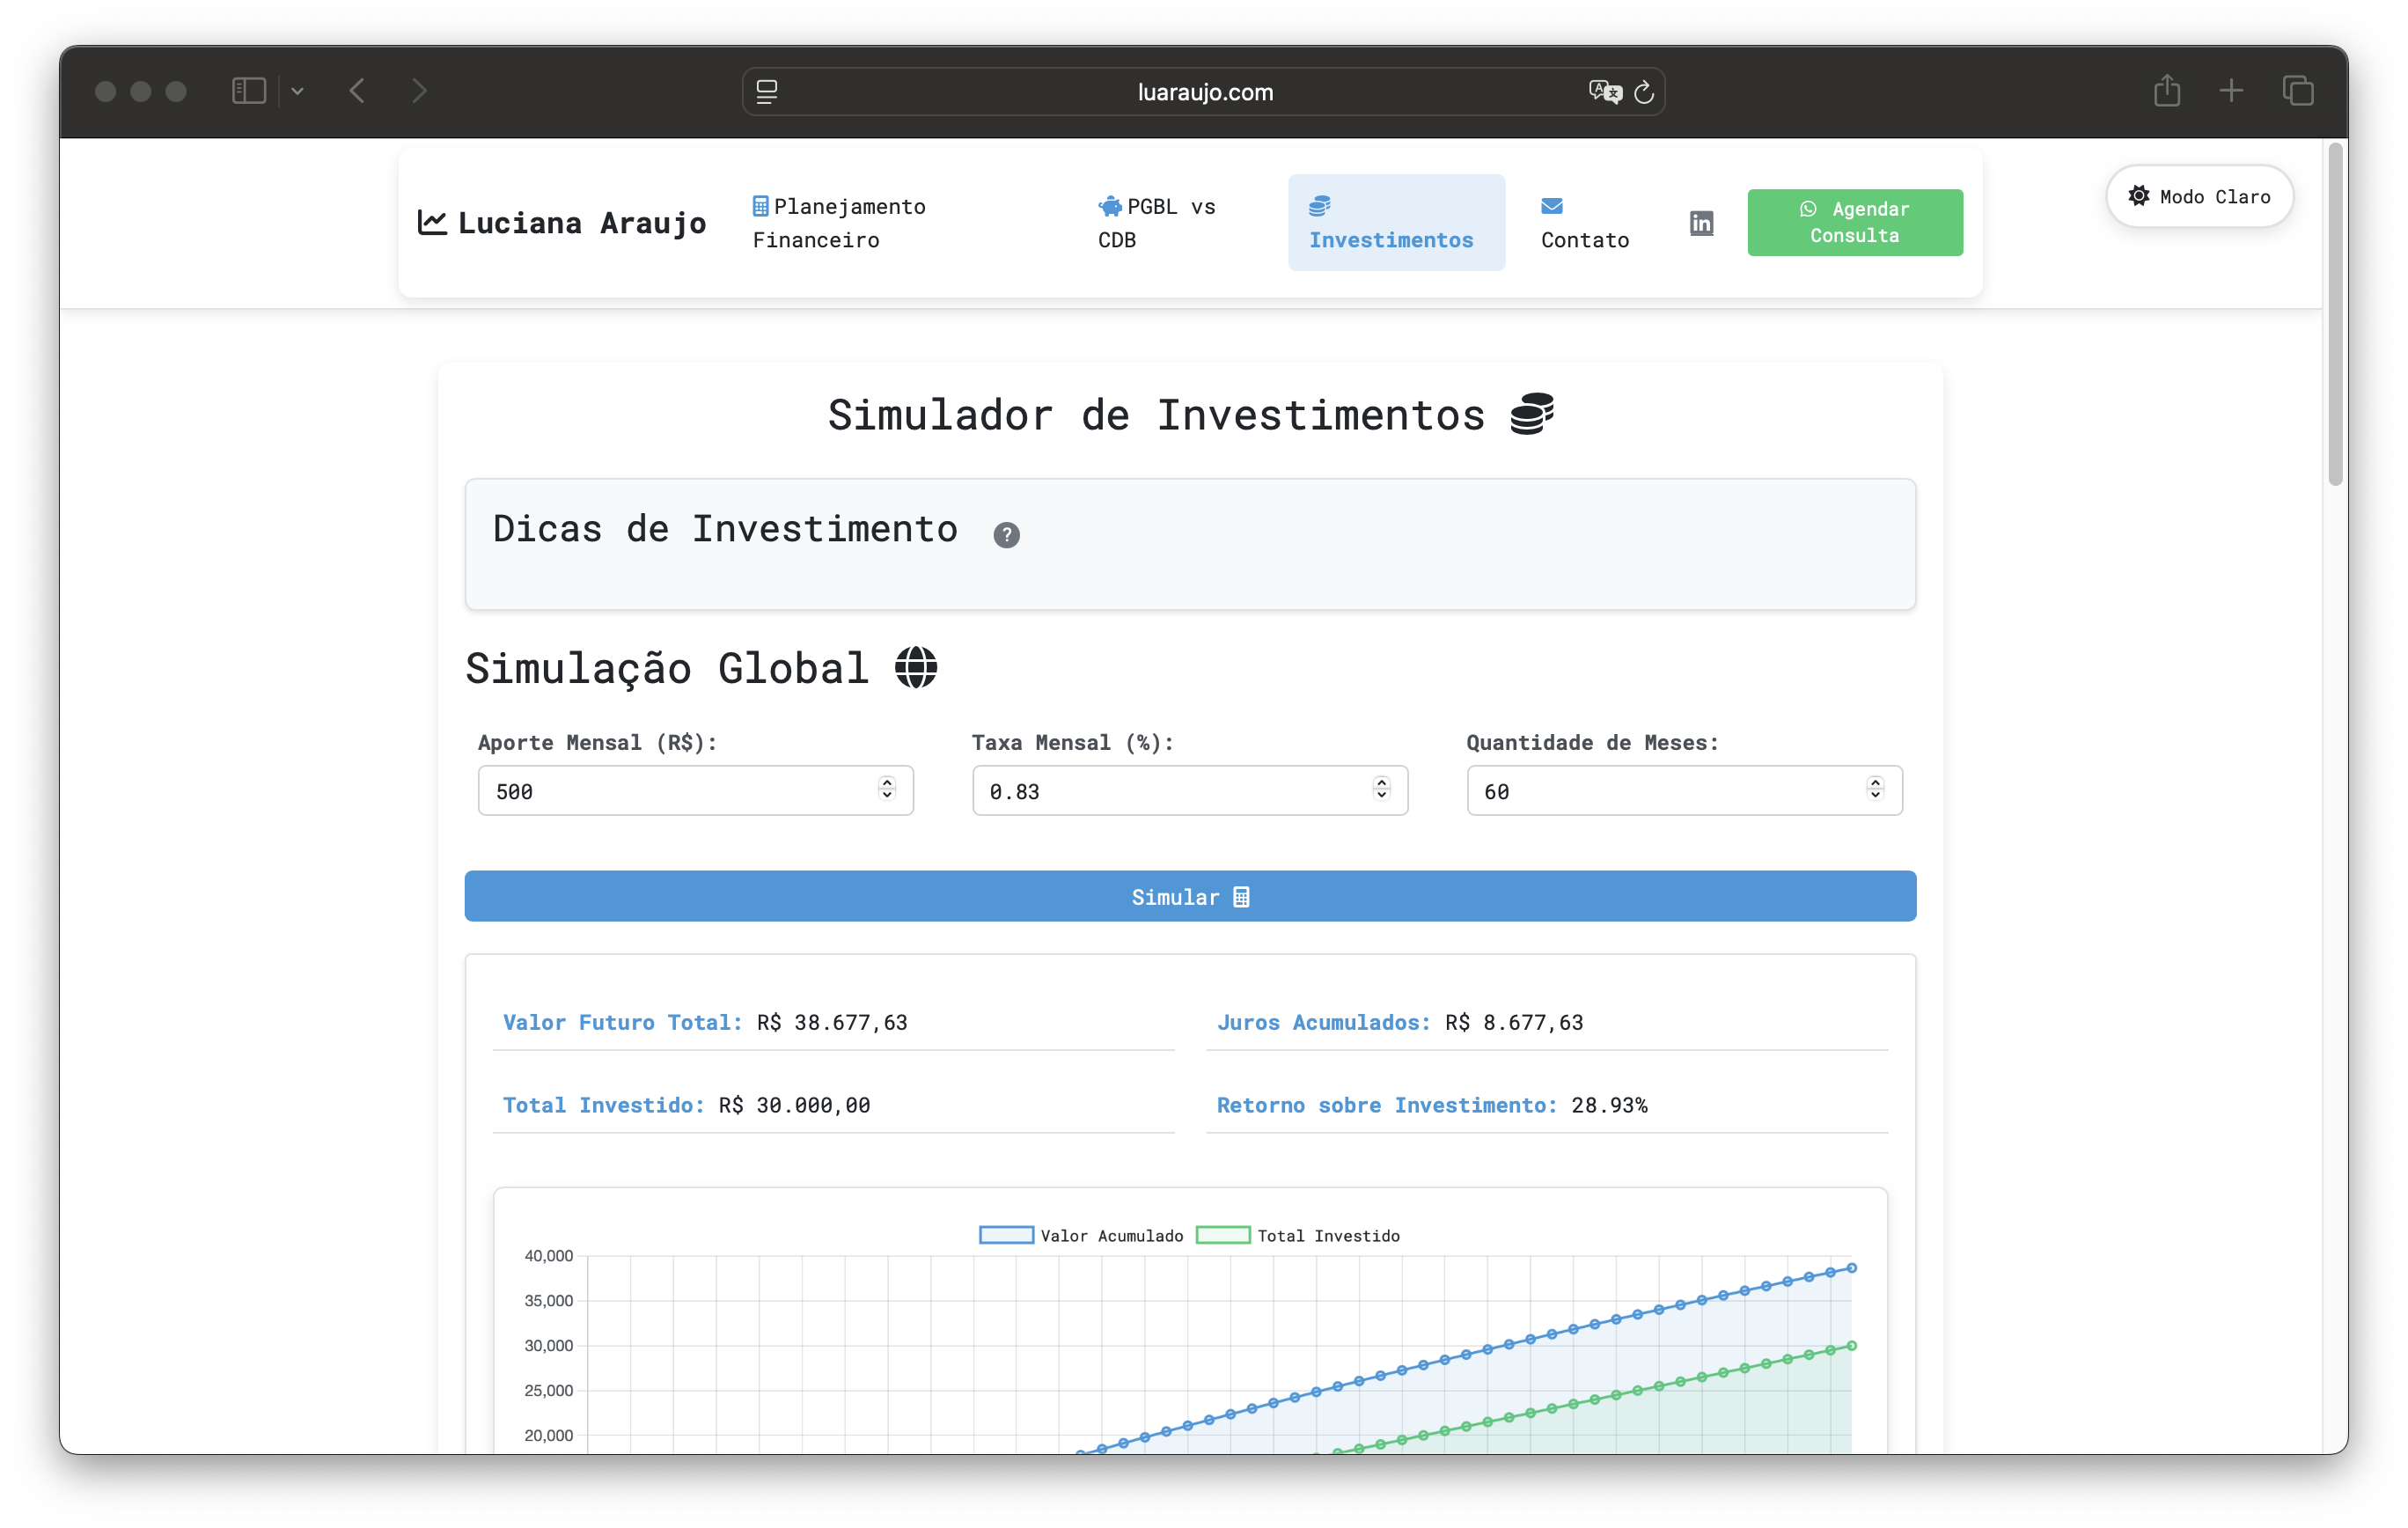This screenshot has height=1528, width=2408.
Task: Reload the page with the refresh icon
Action: [1644, 92]
